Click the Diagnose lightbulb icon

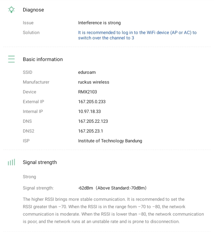click(11, 10)
